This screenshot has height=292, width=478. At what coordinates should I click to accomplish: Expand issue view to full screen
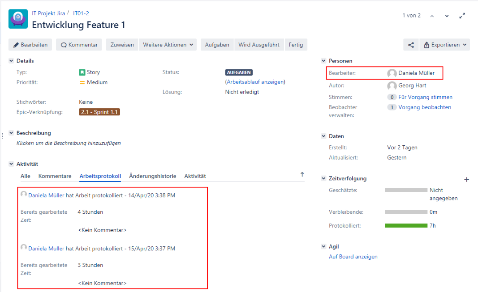coord(462,16)
